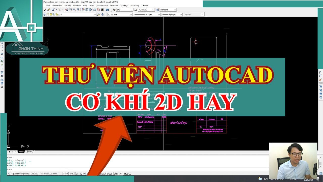This screenshot has height=182, width=323.
Task: Click the last-layout navigation arrow
Action: [x=15, y=152]
